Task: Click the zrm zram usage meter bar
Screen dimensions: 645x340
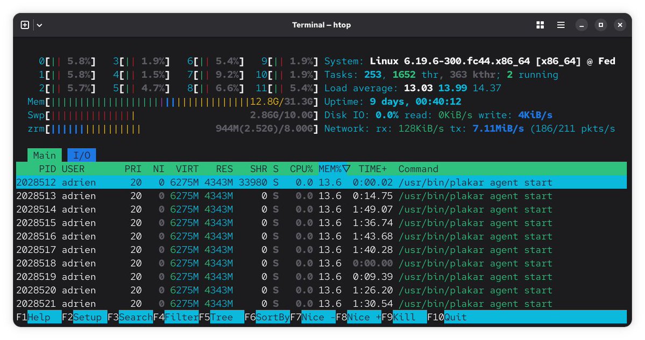Action: click(x=173, y=128)
